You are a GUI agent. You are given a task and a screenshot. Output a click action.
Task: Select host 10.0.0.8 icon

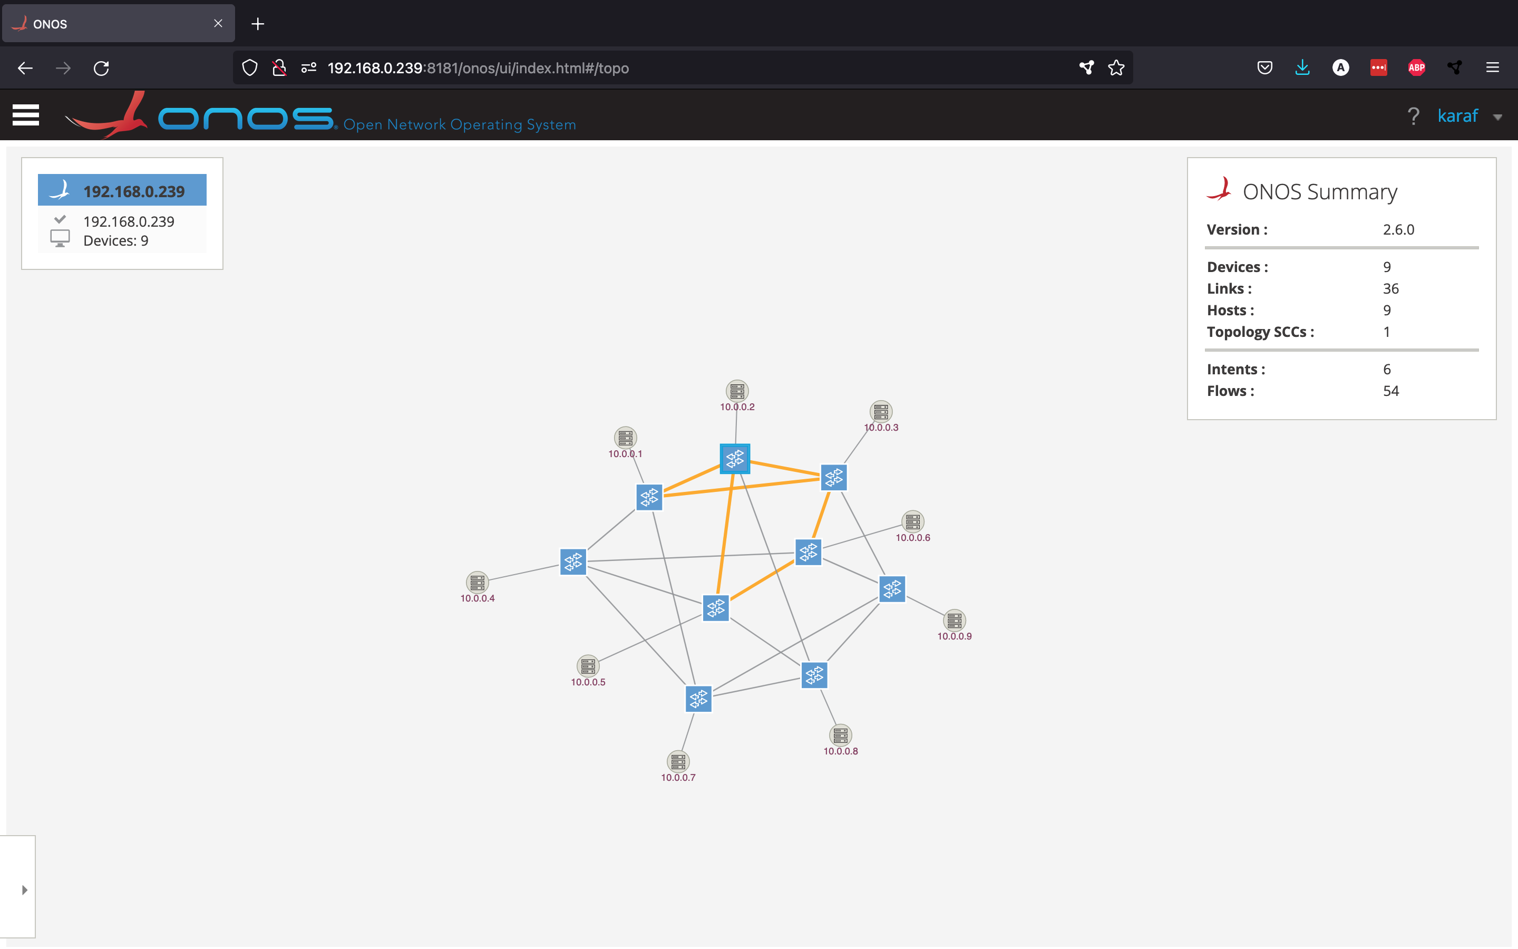point(841,734)
